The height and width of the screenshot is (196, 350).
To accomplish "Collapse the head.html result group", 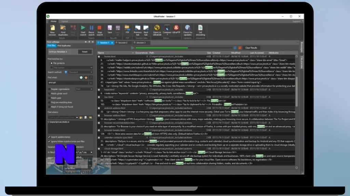I will (x=99, y=90).
